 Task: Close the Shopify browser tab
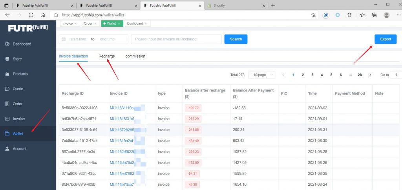point(264,5)
